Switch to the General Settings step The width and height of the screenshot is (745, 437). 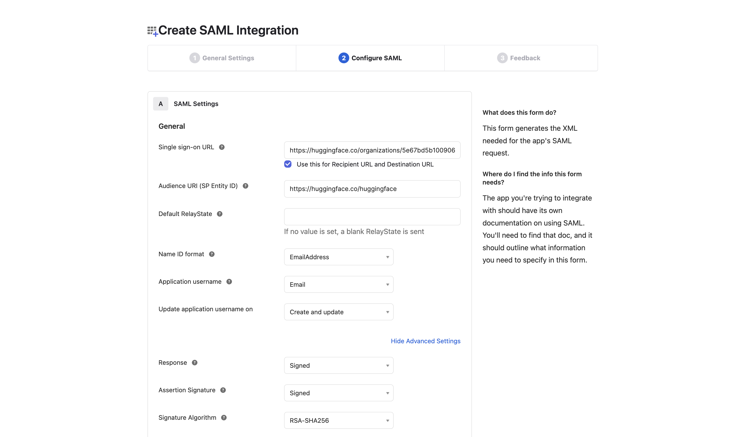pyautogui.click(x=222, y=58)
